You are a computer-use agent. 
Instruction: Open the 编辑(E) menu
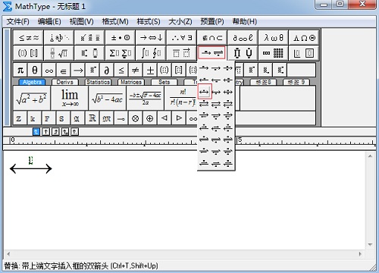click(49, 21)
